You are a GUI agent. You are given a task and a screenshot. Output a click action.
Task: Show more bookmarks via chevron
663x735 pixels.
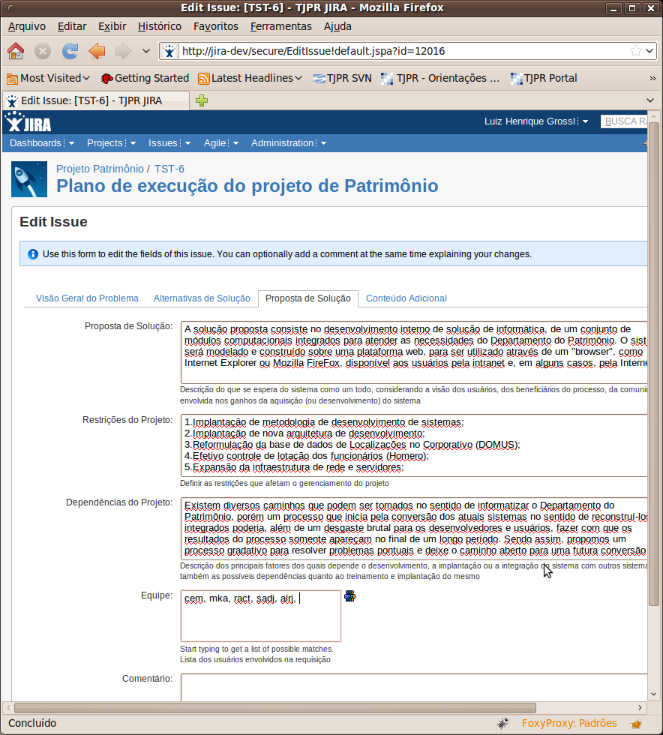tap(652, 78)
